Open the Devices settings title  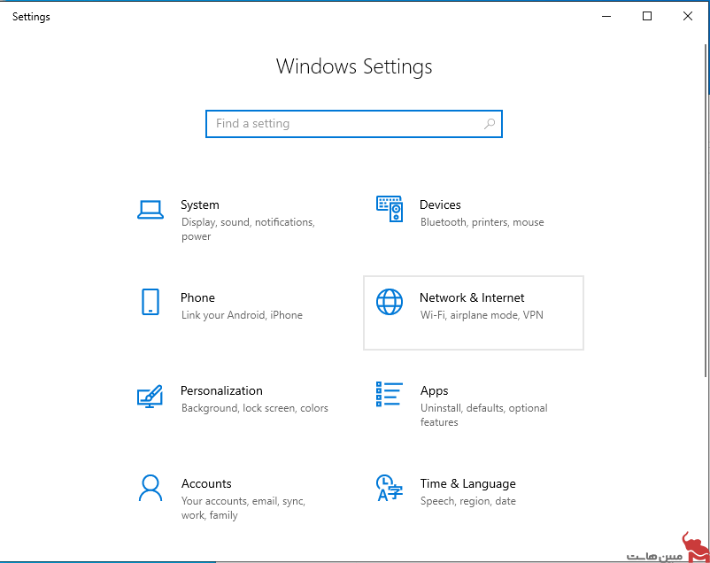pos(440,204)
